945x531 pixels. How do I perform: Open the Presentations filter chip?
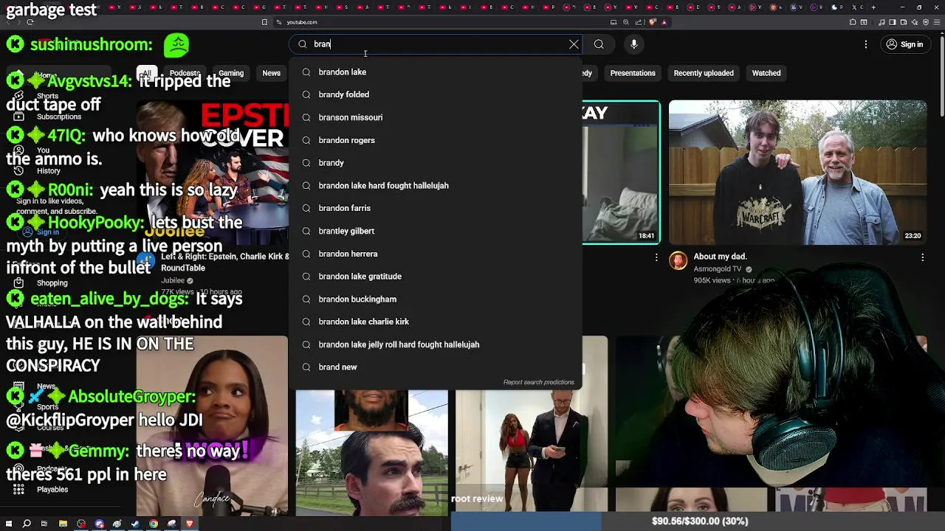tap(633, 73)
